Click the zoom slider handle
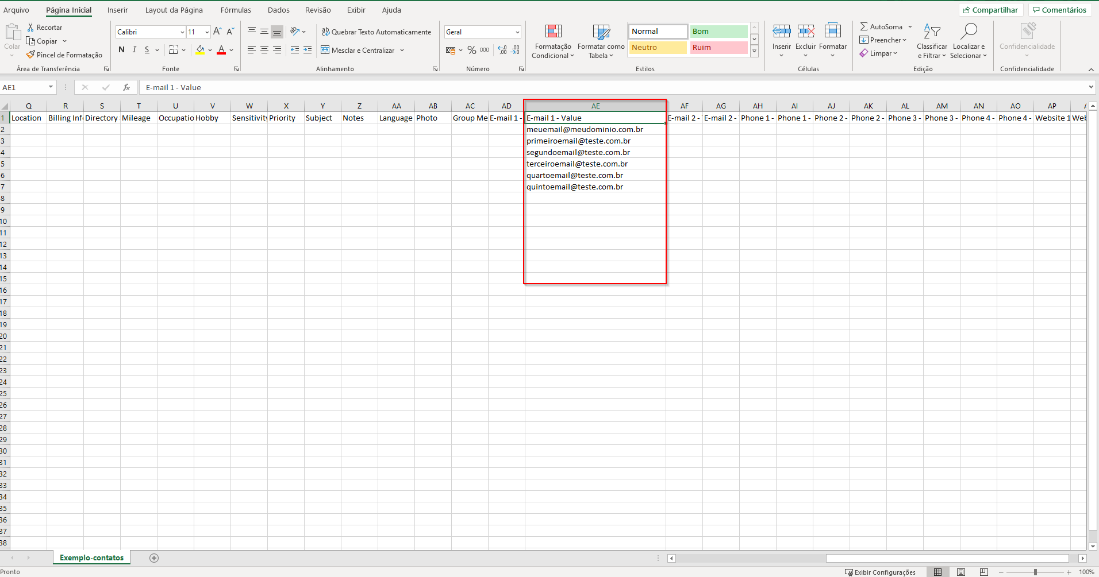Viewport: 1099px width, 577px height. (x=1035, y=572)
